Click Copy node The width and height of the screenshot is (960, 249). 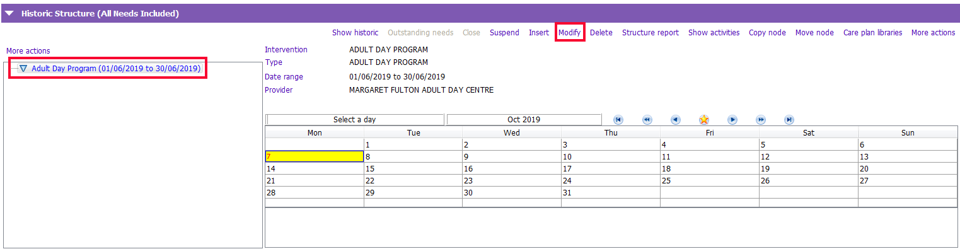click(767, 33)
